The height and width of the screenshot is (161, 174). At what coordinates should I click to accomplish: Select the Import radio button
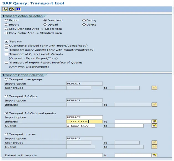point(6,24)
